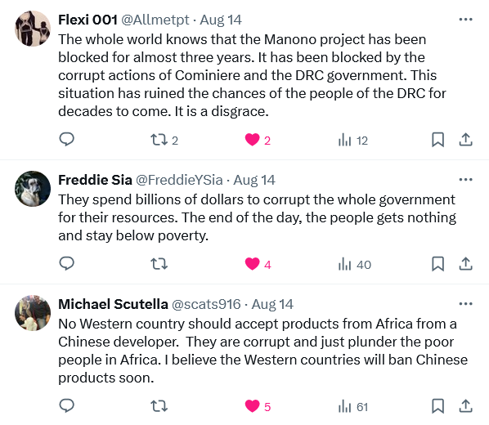Retweet Freddie Sia's post

coord(159,264)
